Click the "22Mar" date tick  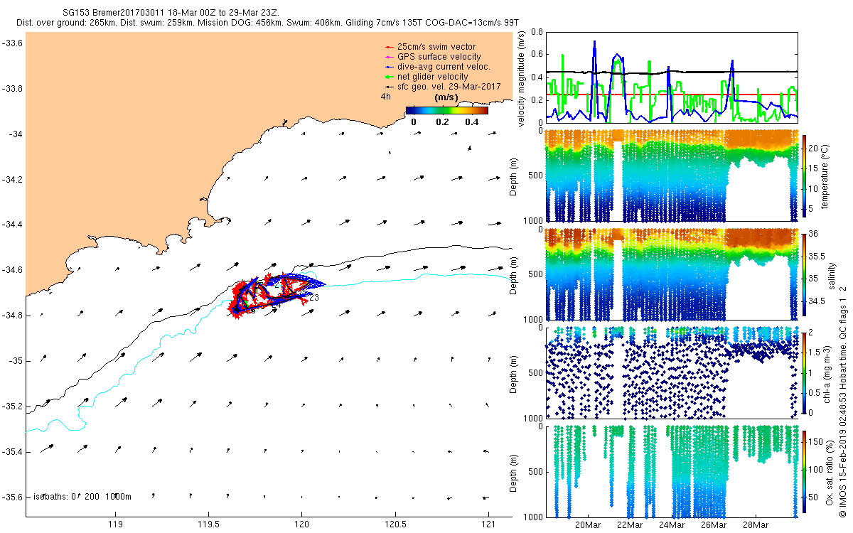point(630,525)
